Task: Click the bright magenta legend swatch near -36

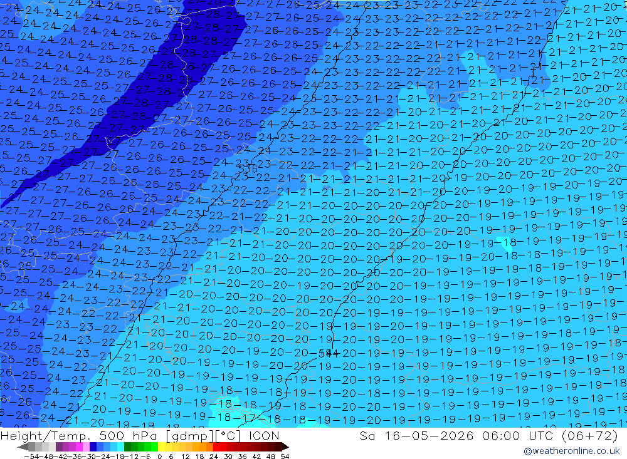Action: point(79,447)
